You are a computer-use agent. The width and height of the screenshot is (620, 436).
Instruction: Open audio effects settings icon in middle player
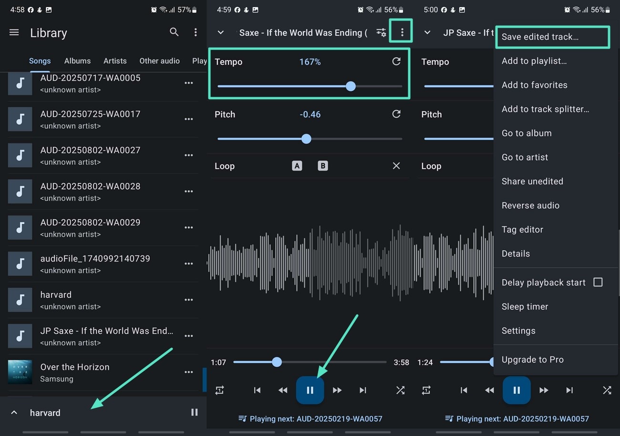click(381, 32)
